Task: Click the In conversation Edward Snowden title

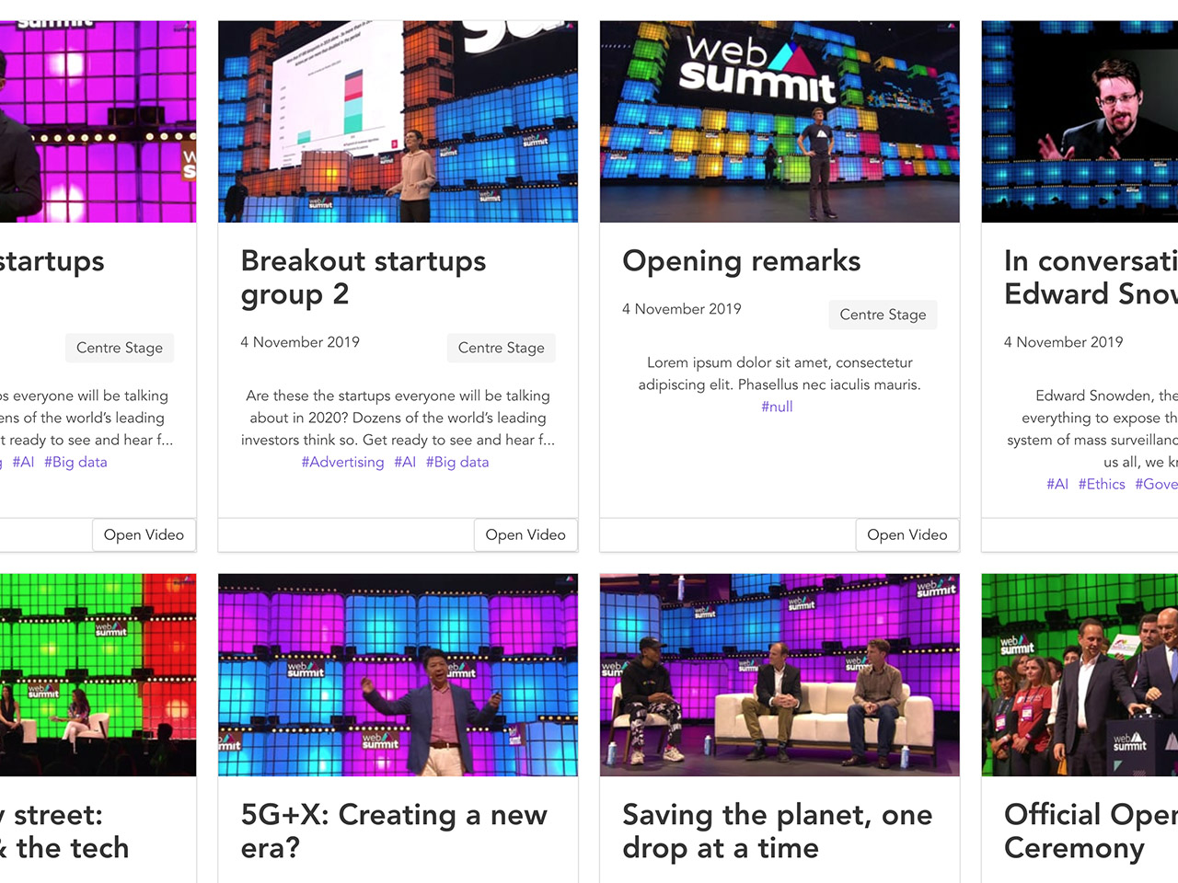Action: pos(1091,278)
